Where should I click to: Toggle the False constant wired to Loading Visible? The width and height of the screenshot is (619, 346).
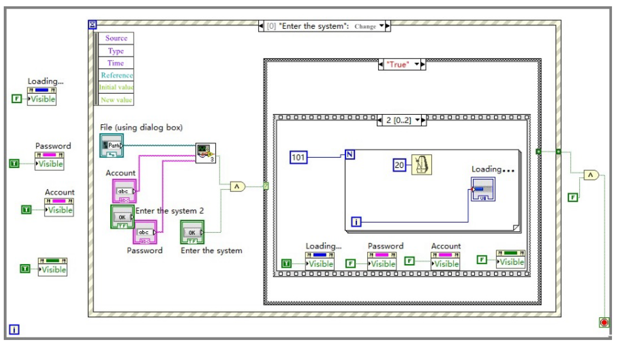click(17, 98)
